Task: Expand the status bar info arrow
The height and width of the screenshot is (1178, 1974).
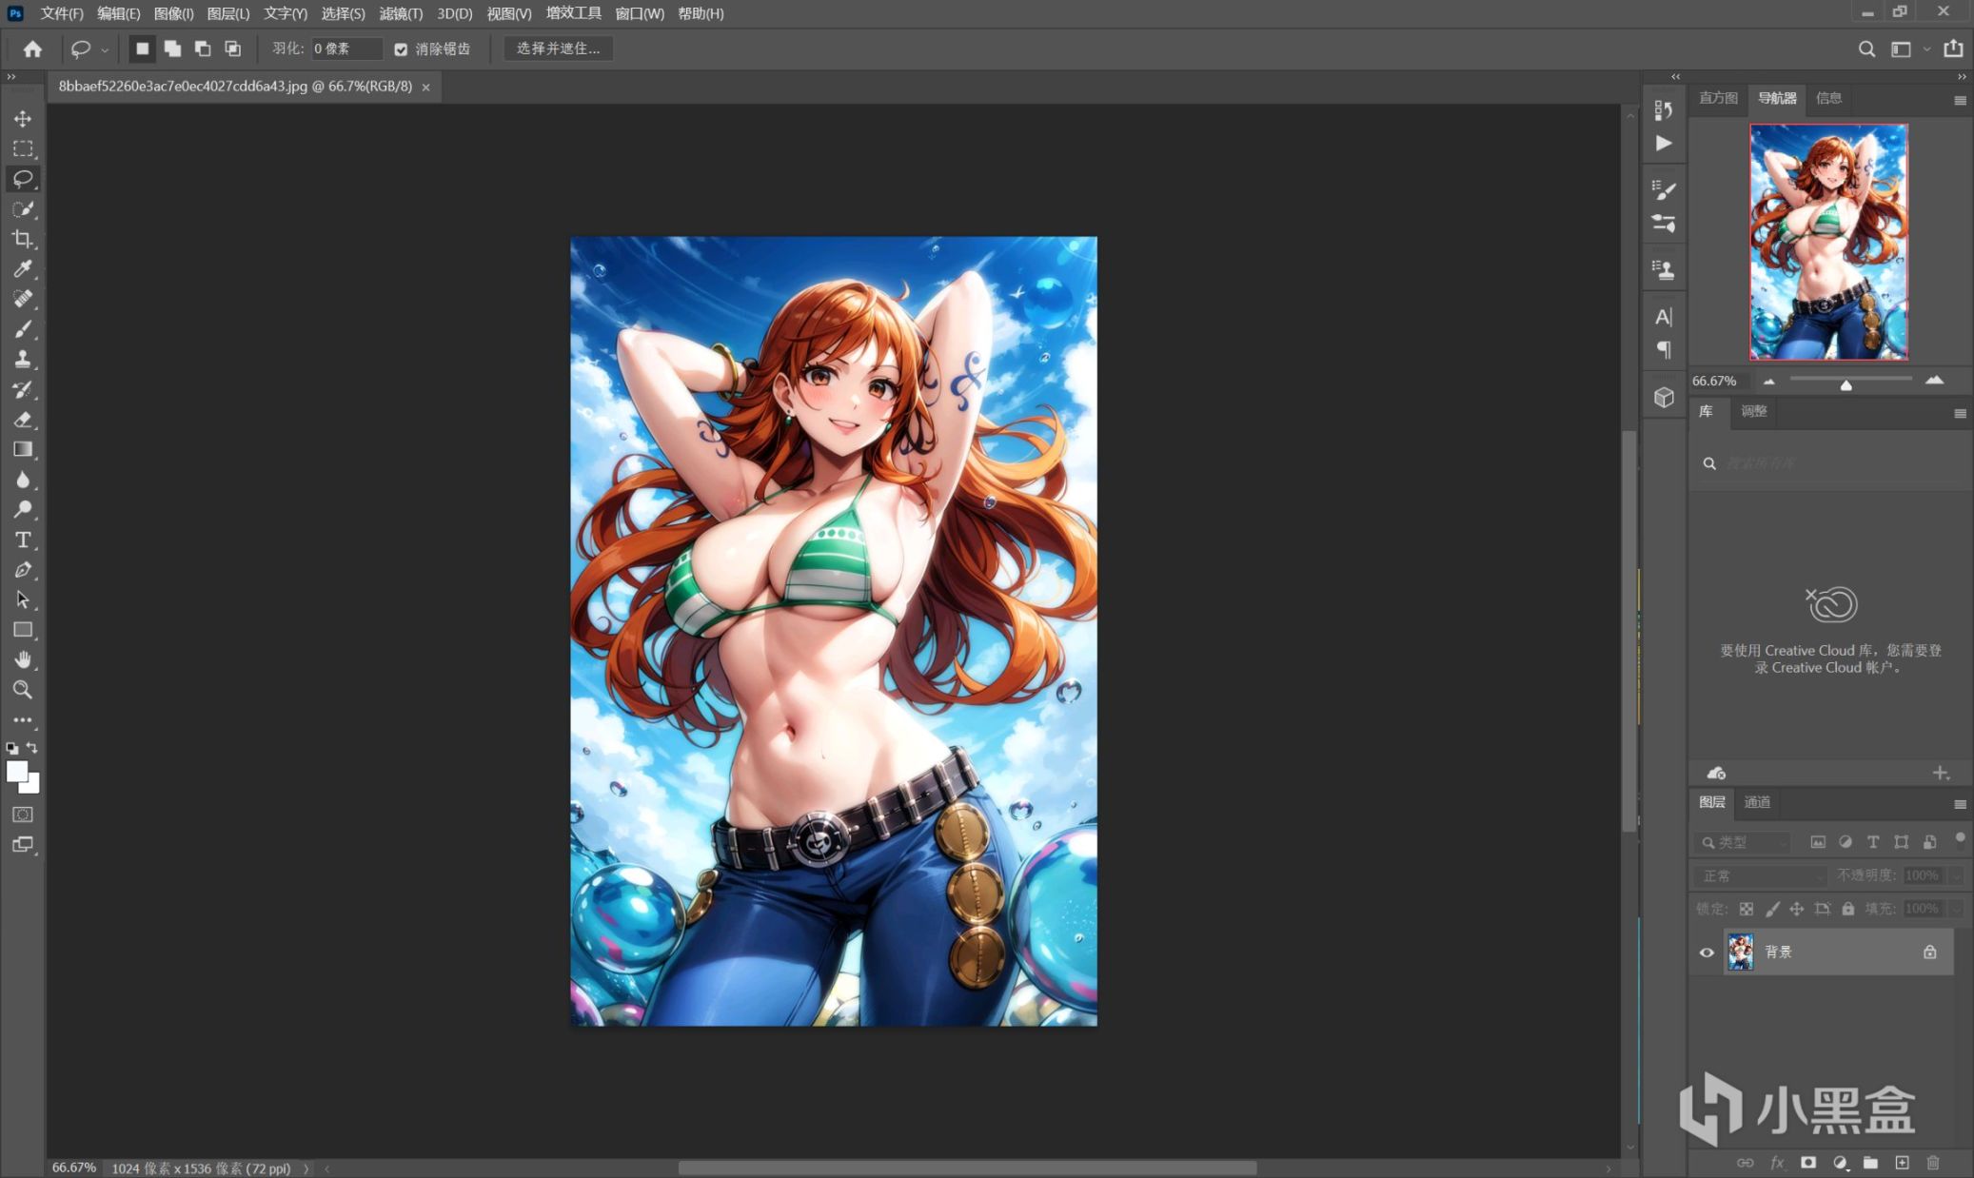Action: 306,1168
